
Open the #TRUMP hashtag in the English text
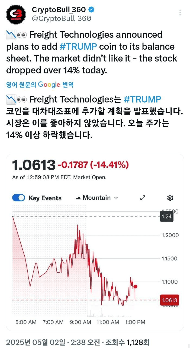pos(78,46)
